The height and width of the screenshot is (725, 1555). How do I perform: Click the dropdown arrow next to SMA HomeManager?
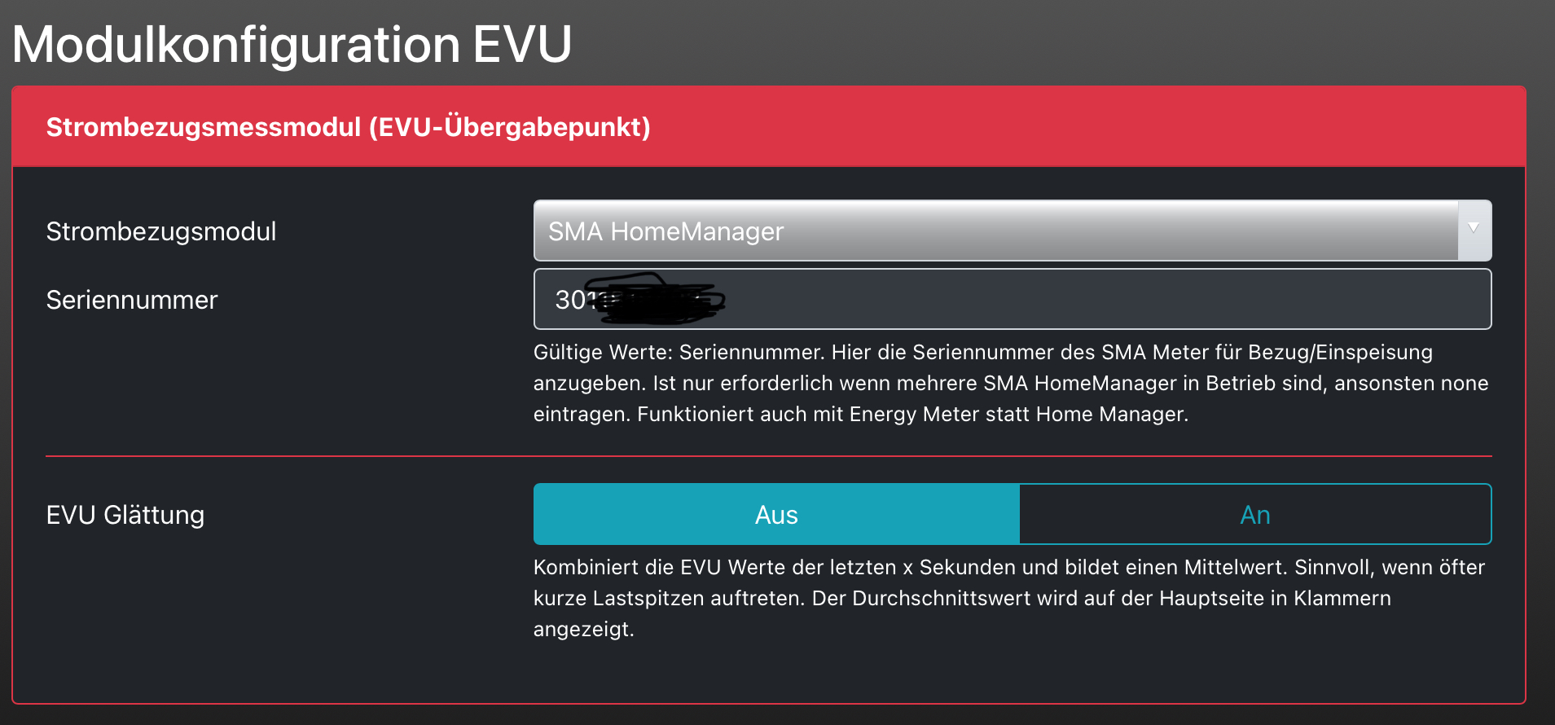[x=1474, y=229]
